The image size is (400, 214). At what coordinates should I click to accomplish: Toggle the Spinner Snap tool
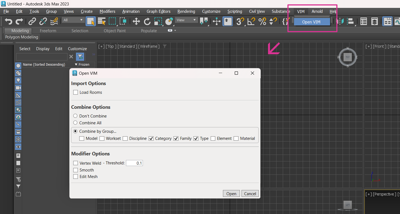coord(273,21)
